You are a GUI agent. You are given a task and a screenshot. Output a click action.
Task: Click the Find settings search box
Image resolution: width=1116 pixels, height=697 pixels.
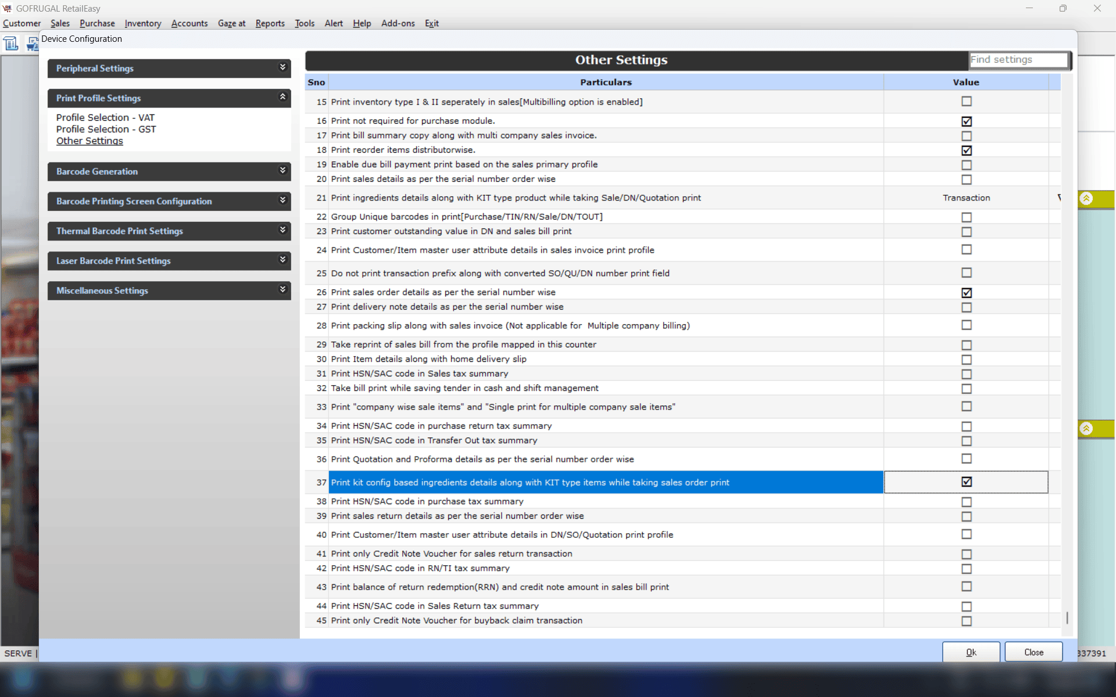coord(1017,60)
